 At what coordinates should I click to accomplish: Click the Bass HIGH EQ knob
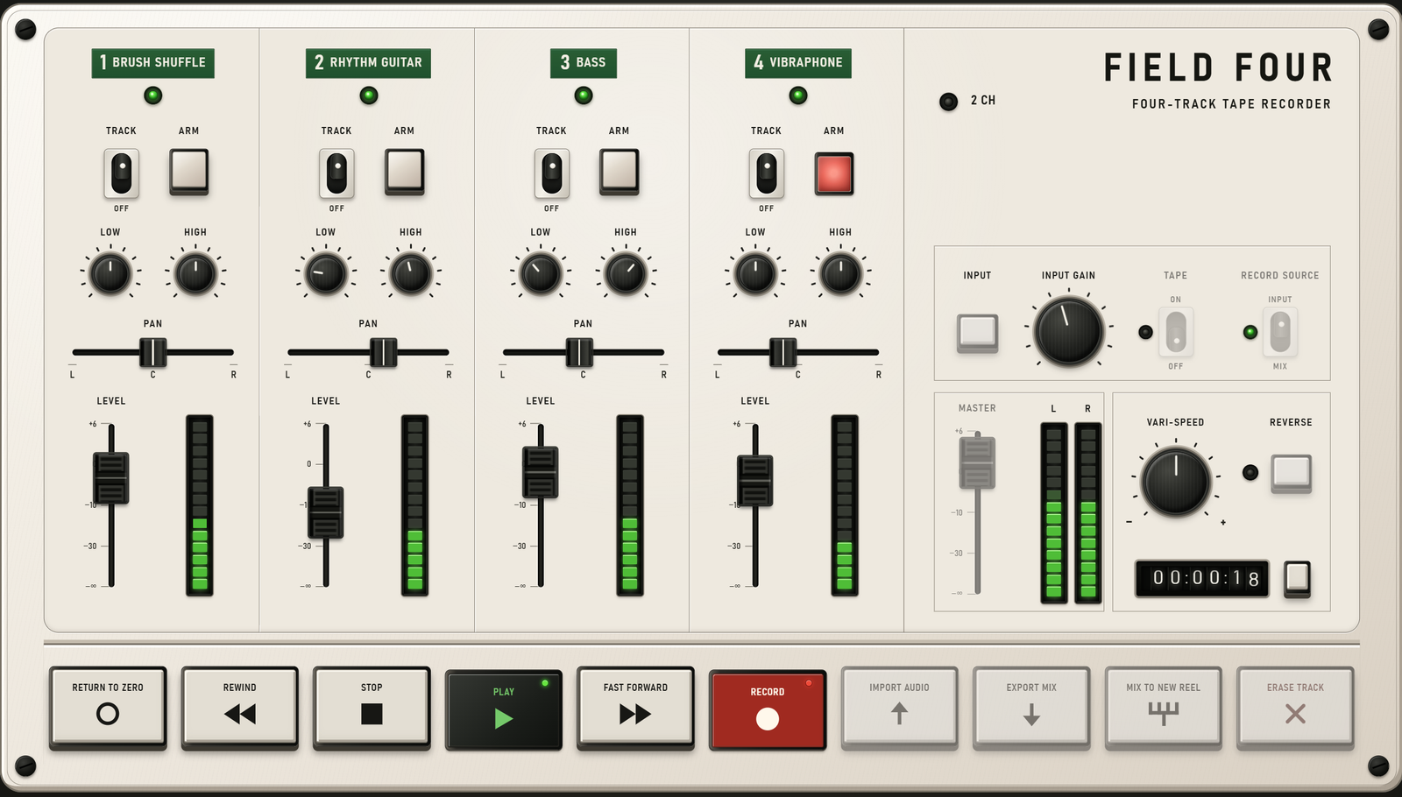click(626, 274)
